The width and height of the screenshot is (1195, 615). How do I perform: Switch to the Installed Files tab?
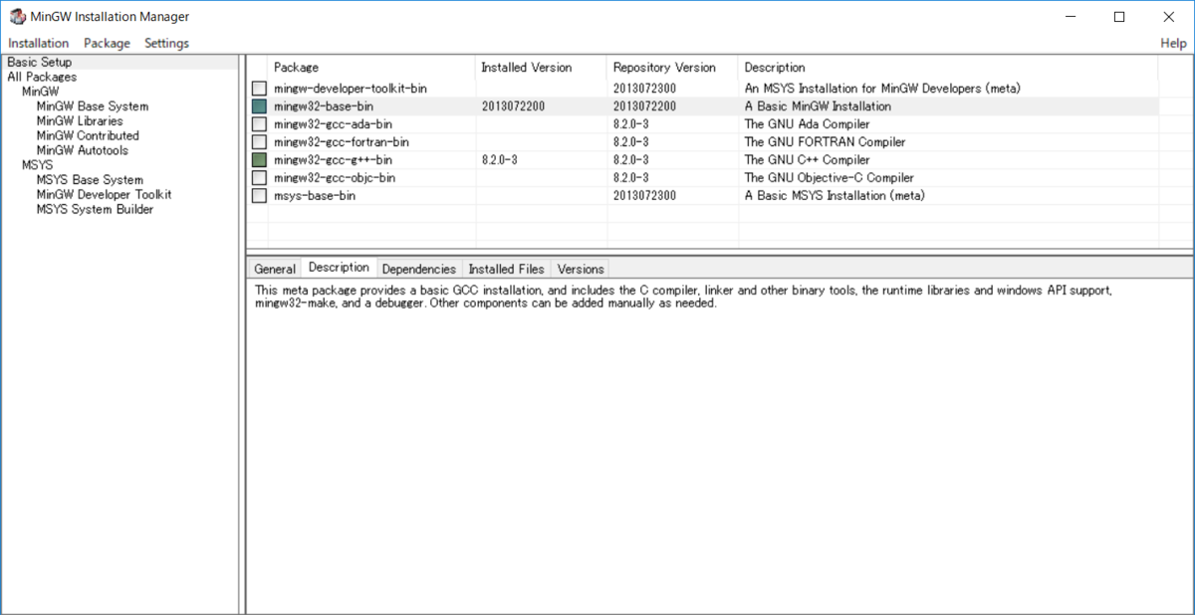[x=506, y=269]
